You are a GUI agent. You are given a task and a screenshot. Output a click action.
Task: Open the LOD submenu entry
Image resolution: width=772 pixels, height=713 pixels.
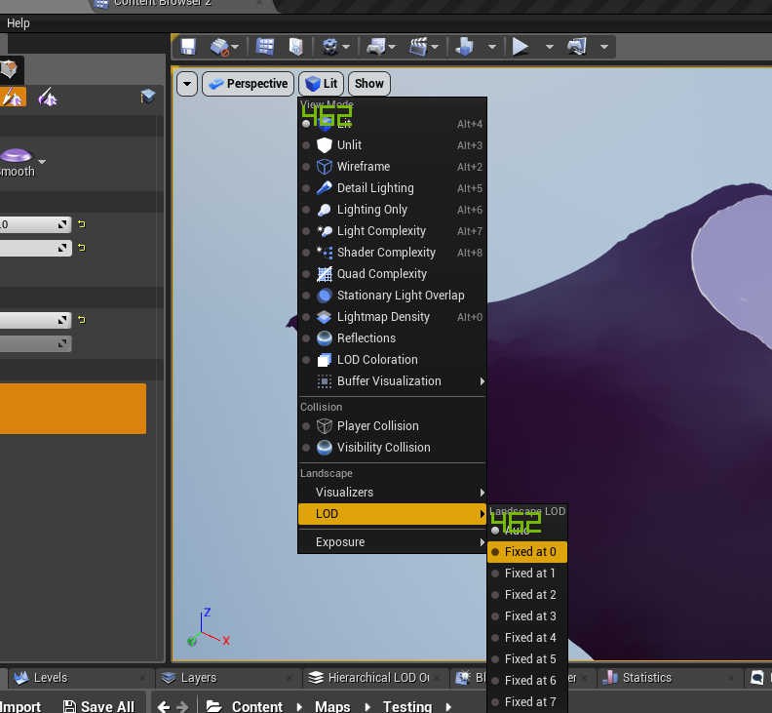tap(393, 514)
